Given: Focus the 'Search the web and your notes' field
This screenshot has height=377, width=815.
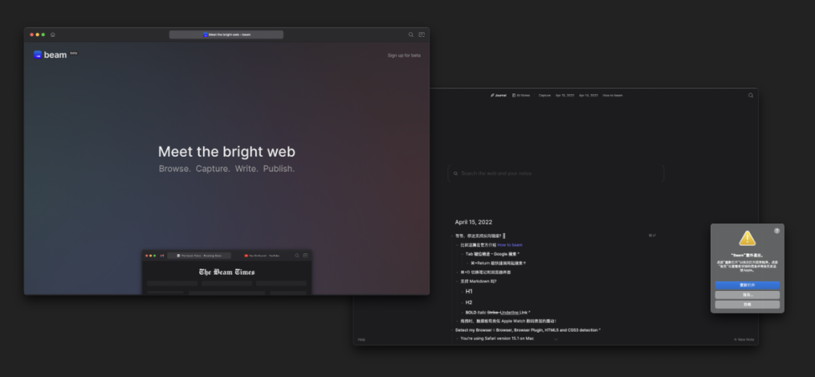Looking at the screenshot, I should (x=555, y=173).
